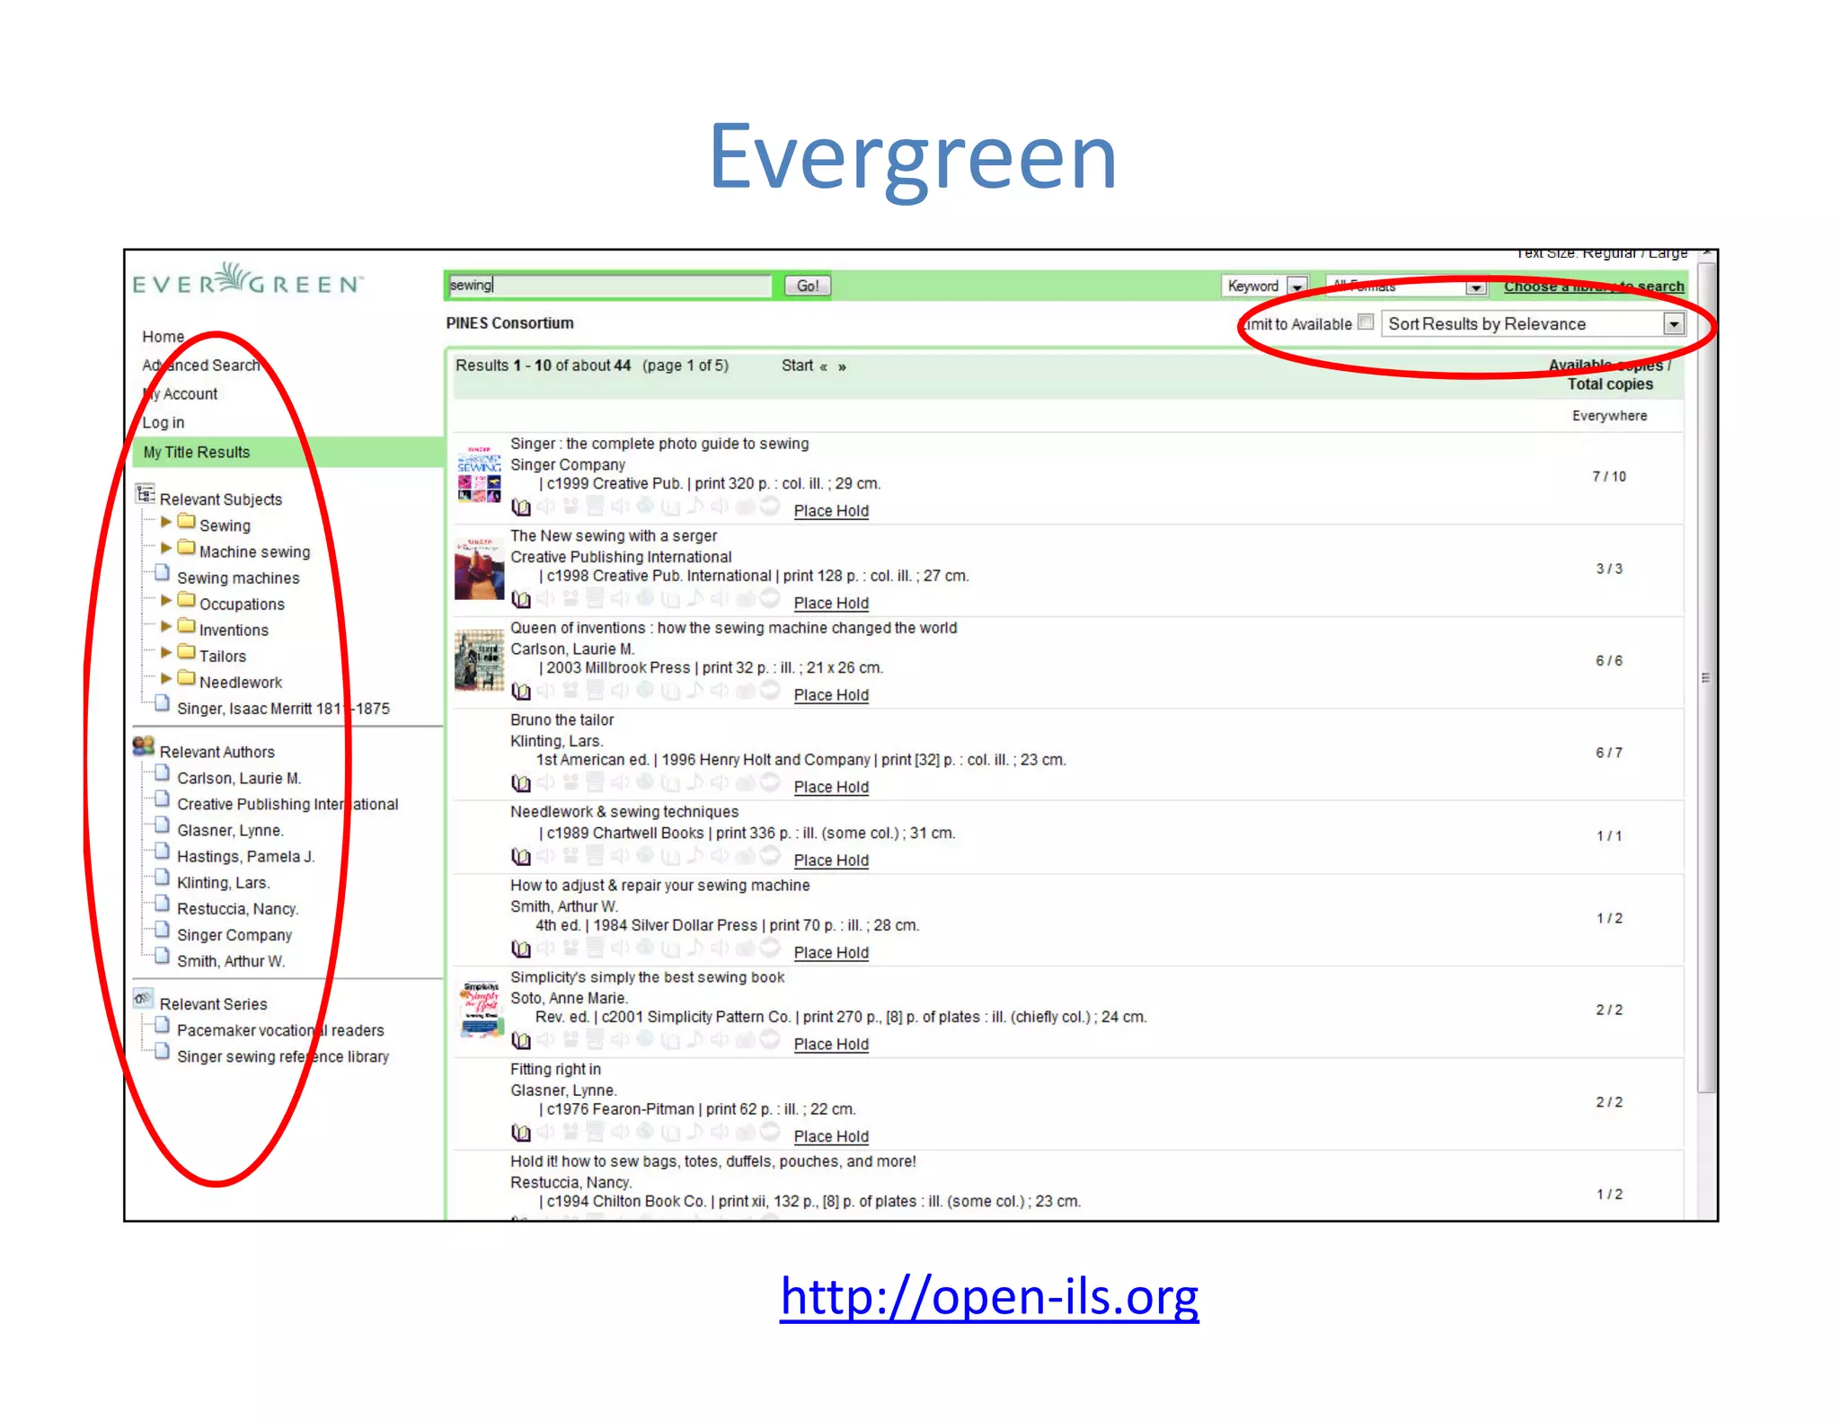Screen dimensions: 1840x1421
Task: Click book format icon for Singer photo guide
Action: [x=521, y=507]
